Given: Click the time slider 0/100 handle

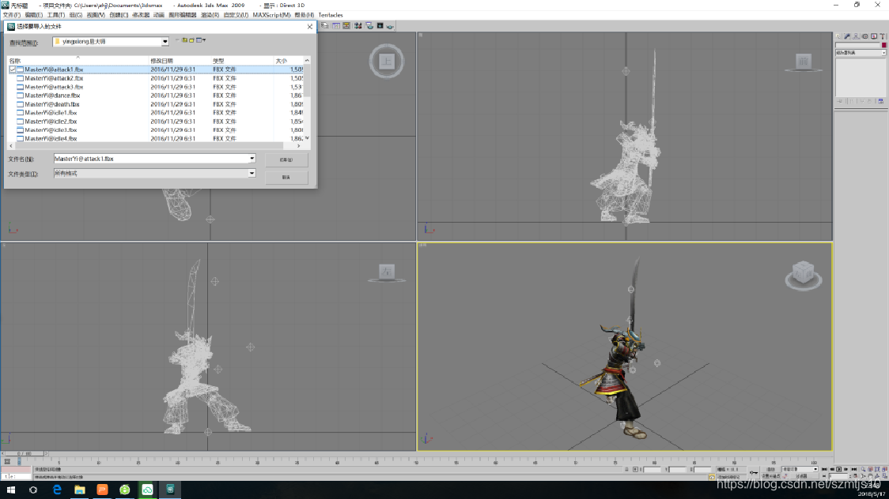Looking at the screenshot, I should [x=24, y=453].
